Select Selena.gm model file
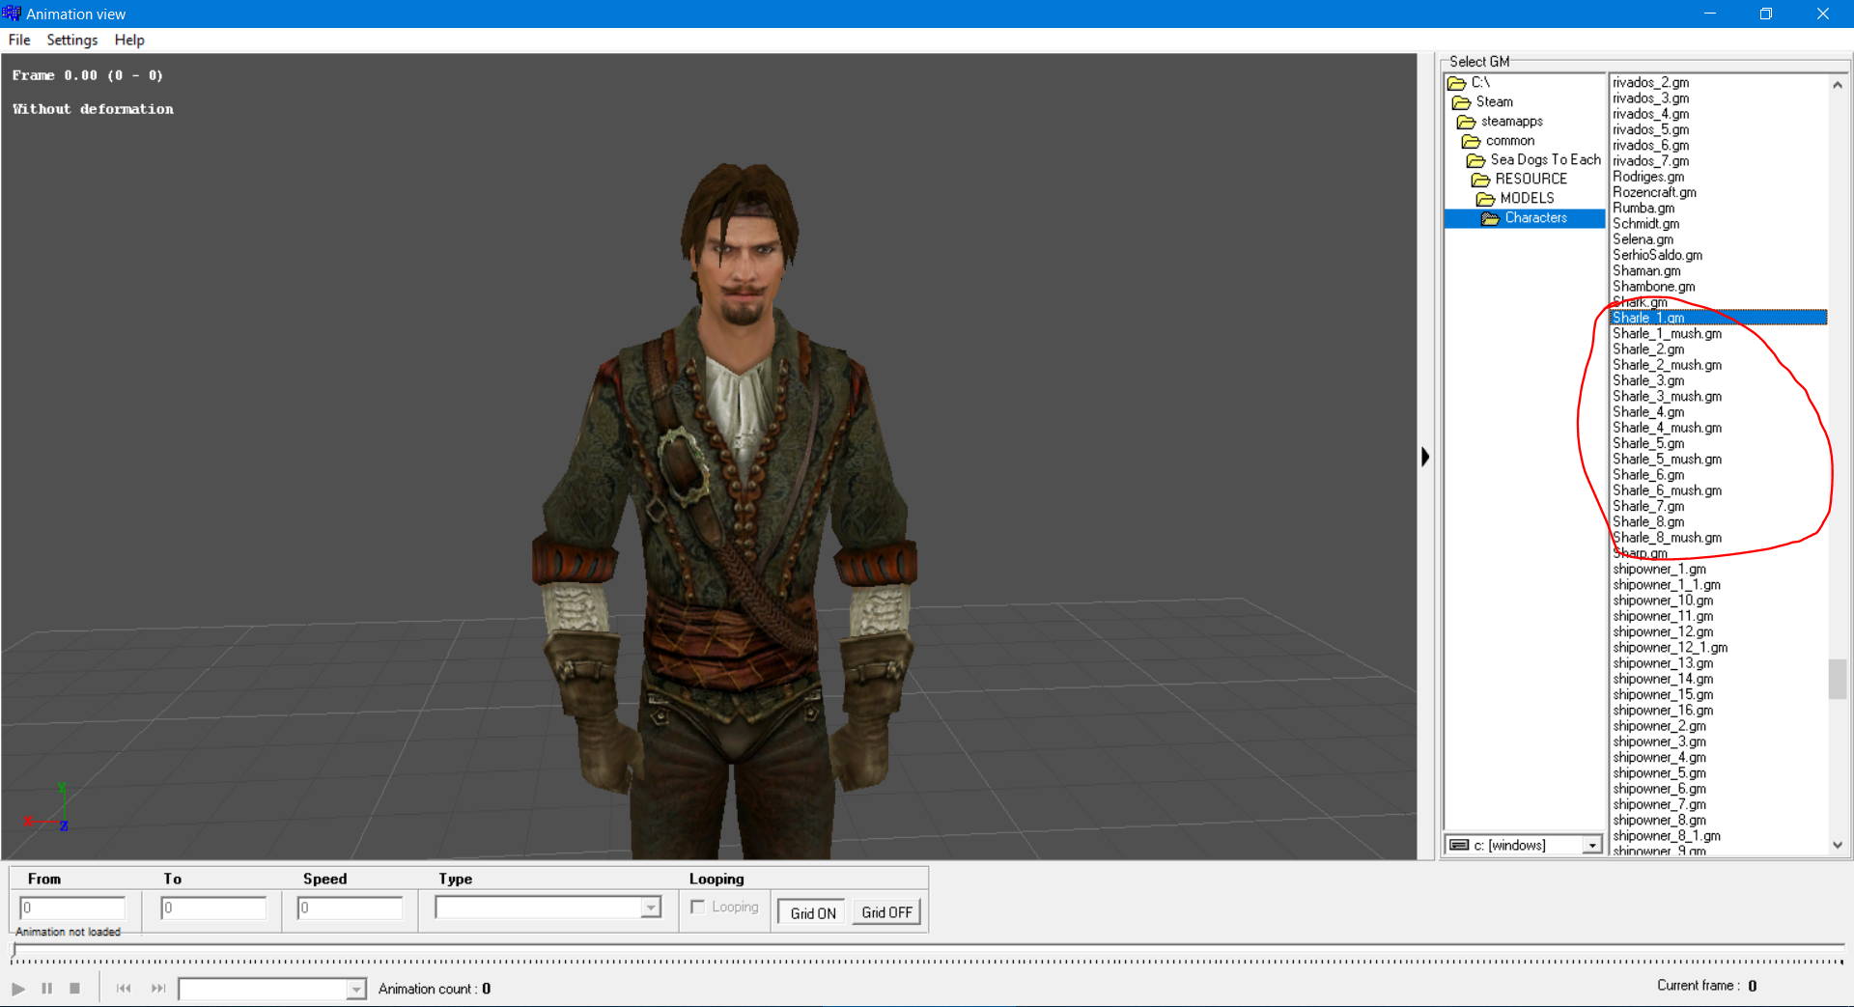Screen dimensions: 1854x1007 tap(1643, 239)
